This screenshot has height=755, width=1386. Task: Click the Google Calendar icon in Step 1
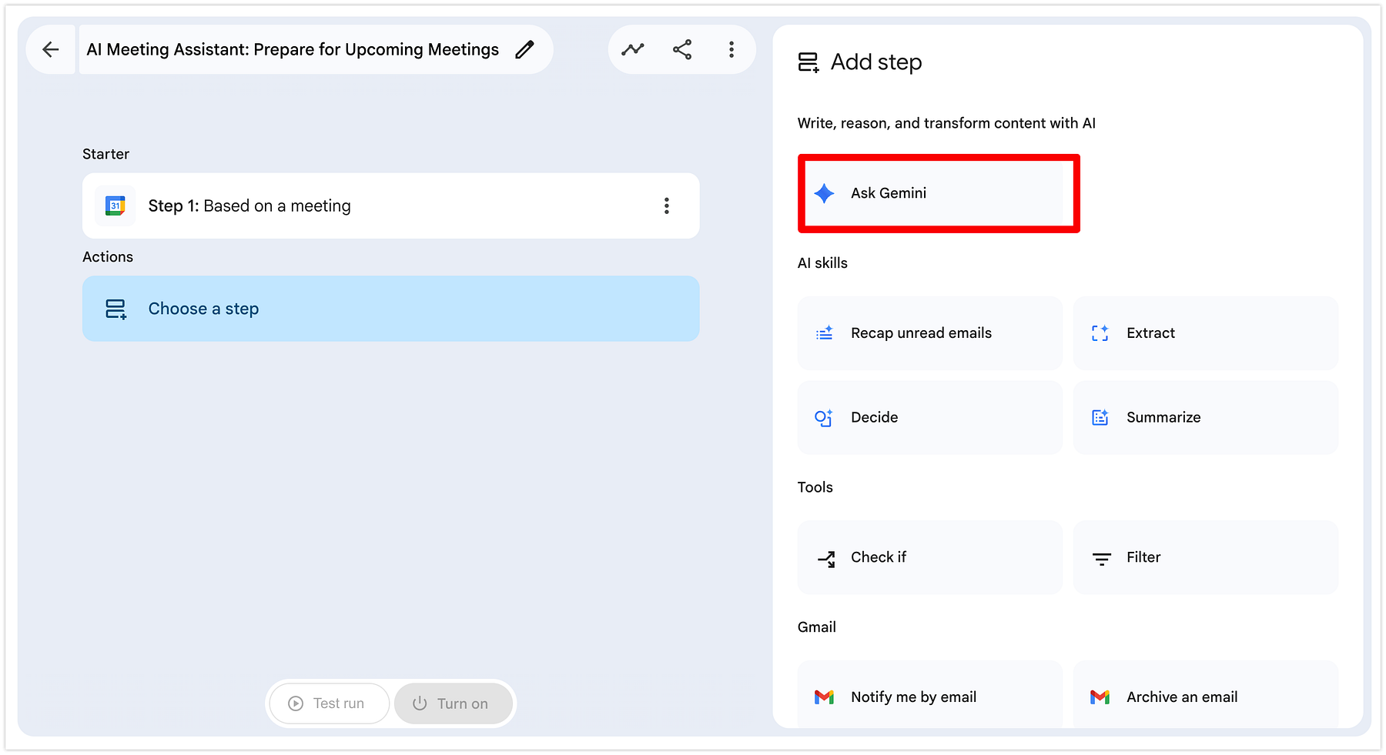point(115,205)
